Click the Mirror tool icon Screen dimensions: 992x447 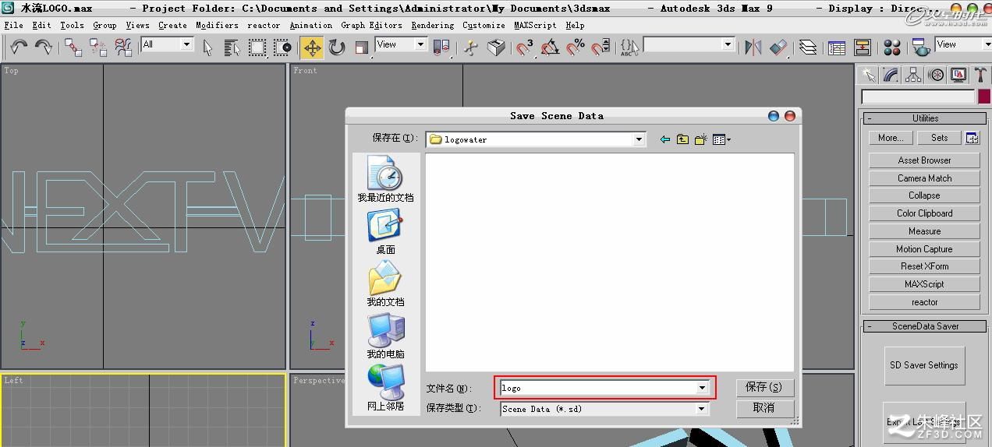point(753,48)
